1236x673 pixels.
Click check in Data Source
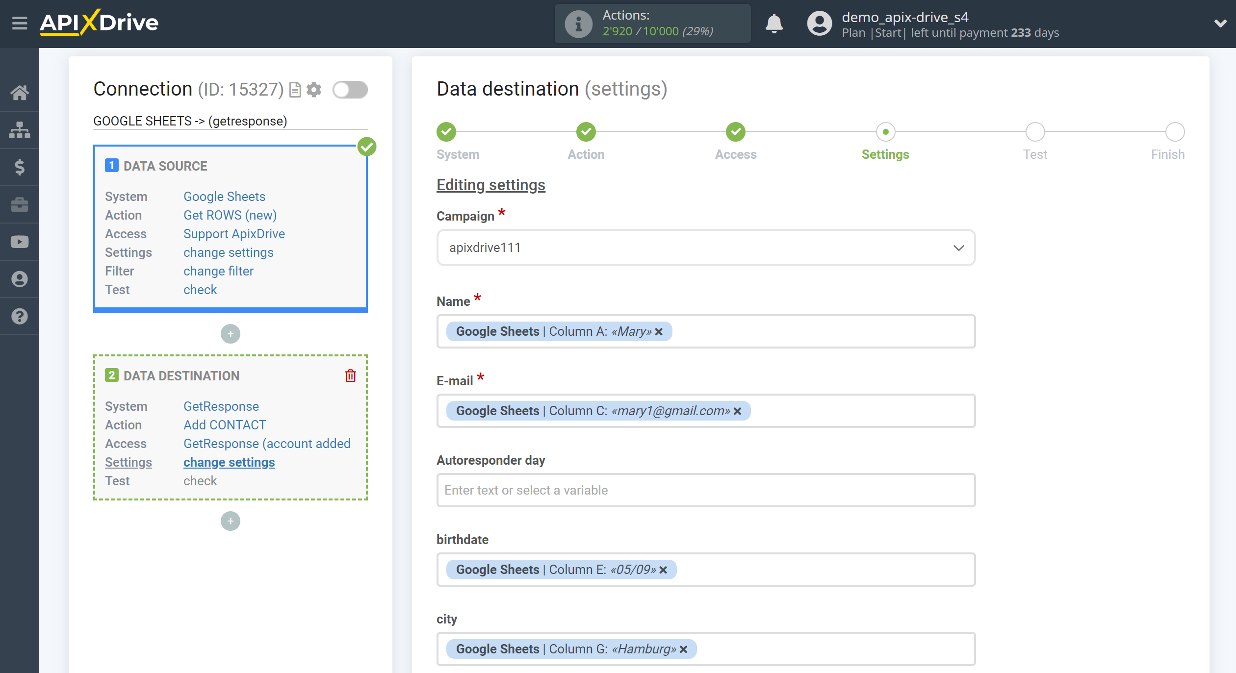tap(200, 290)
